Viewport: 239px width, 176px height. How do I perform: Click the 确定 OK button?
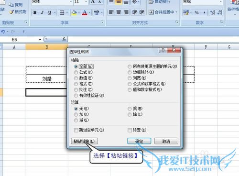[x=139, y=141]
